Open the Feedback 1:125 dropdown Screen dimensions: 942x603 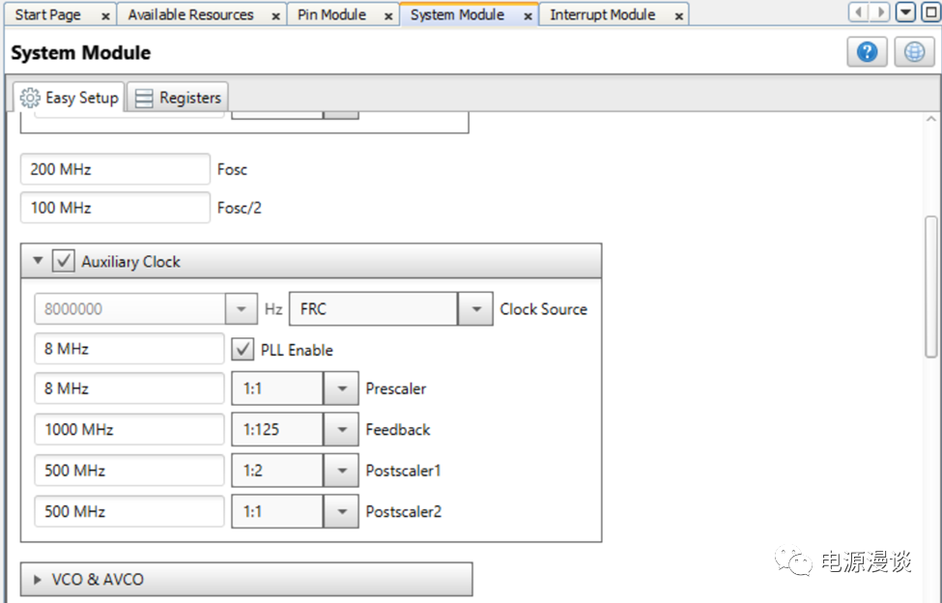coord(340,430)
